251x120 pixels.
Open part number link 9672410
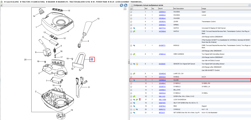tap(162, 113)
